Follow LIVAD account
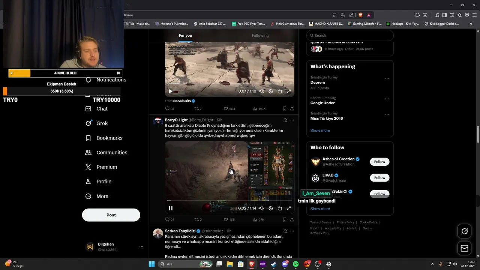The width and height of the screenshot is (480, 270). [x=379, y=178]
